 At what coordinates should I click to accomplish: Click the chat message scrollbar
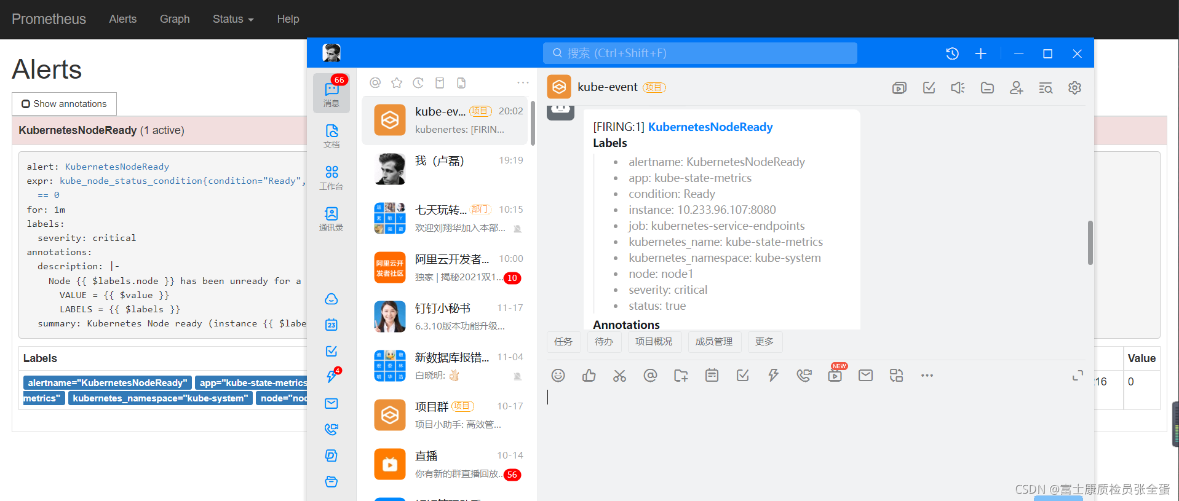coord(1090,243)
